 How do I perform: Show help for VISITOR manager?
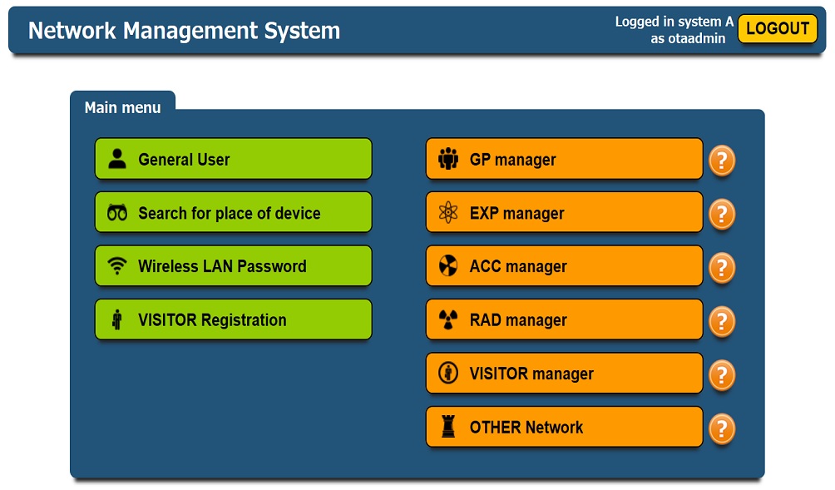pyautogui.click(x=722, y=375)
